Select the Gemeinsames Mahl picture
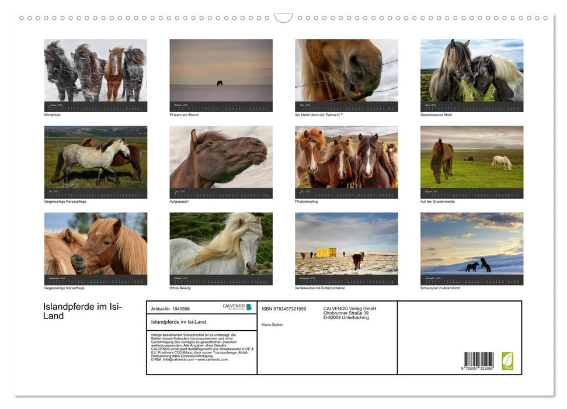Viewport: 567px width, 409px height. (472, 71)
